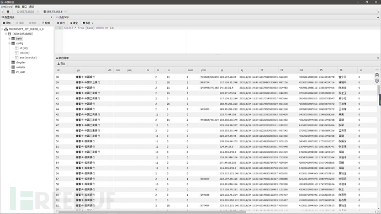Click the [ADO DATABASE] cylinder icon
The width and height of the screenshot is (381, 214).
9,34
